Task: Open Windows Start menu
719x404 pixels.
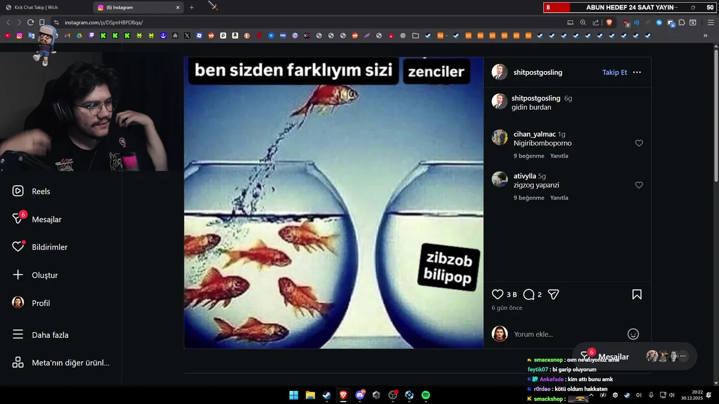Action: tap(294, 395)
